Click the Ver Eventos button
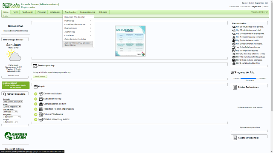Viewport: 273px width, 153px height. click(x=40, y=76)
